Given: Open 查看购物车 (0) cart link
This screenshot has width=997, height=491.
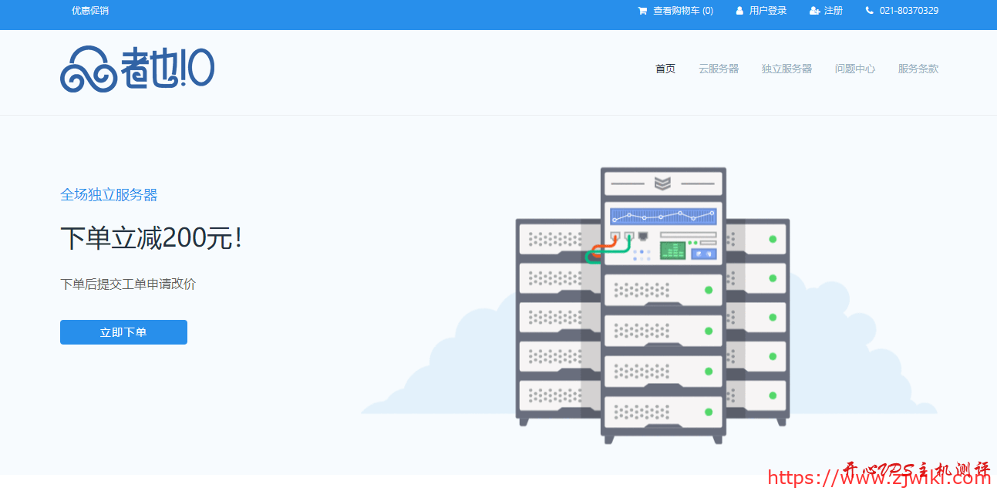Looking at the screenshot, I should (x=683, y=11).
